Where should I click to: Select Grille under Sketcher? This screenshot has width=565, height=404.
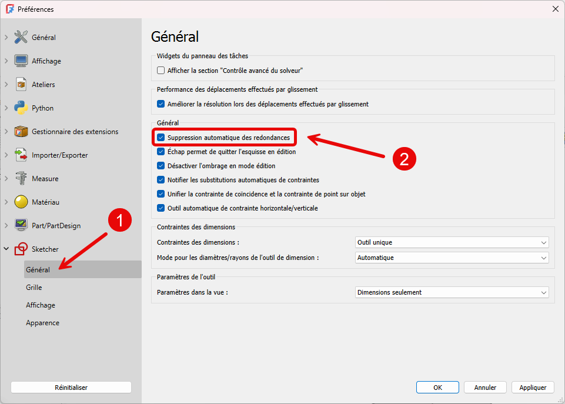34,288
